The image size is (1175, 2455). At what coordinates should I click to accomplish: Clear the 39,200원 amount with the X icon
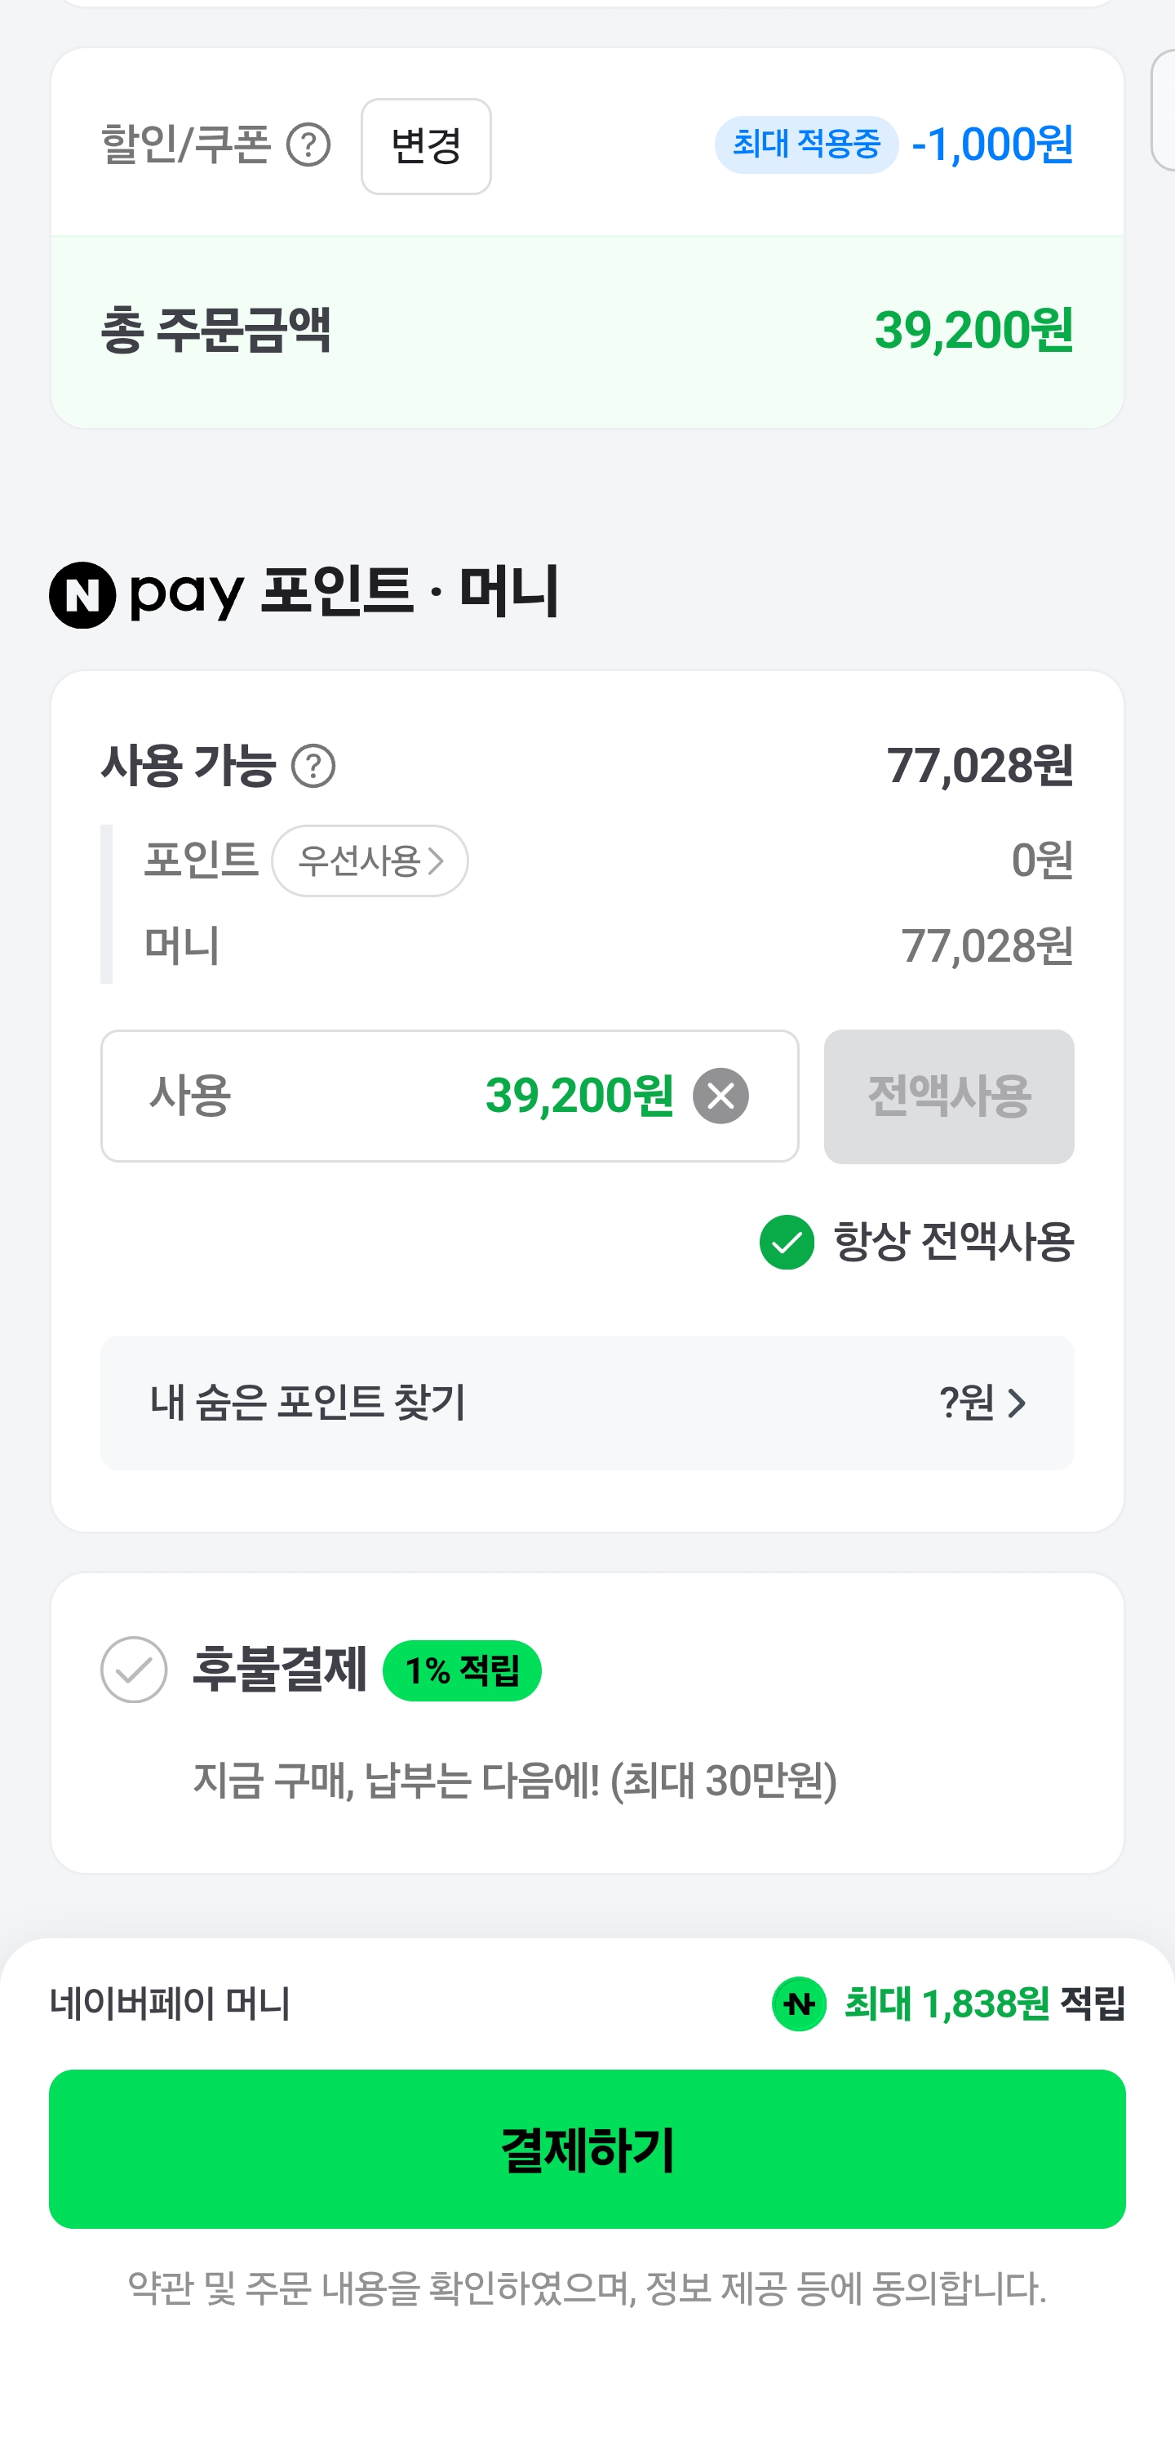click(x=720, y=1096)
